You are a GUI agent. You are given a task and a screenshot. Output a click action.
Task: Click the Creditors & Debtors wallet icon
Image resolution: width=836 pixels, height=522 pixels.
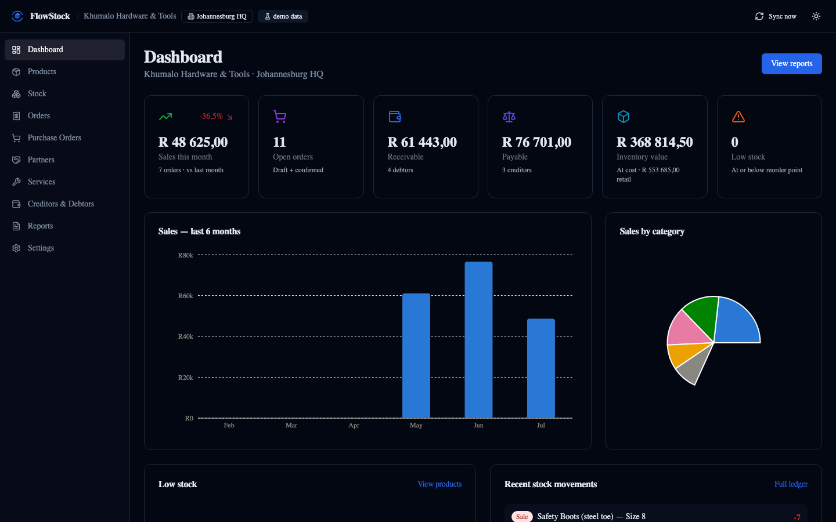coord(16,204)
